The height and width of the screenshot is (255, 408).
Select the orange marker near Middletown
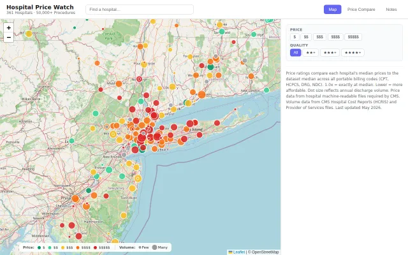point(119,84)
